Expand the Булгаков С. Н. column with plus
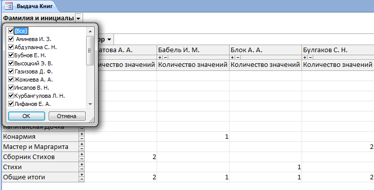Viewport: 374px width, 190px height. (305, 57)
